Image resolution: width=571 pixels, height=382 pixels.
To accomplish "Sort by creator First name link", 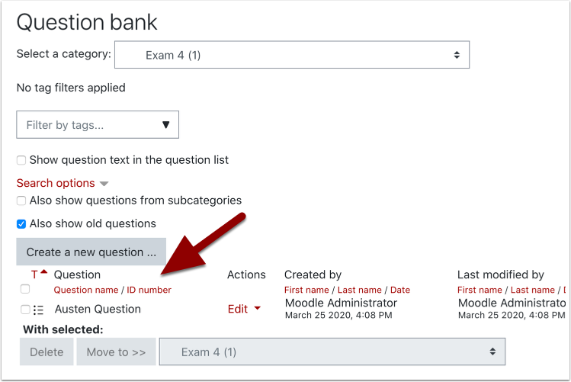I will (x=306, y=290).
